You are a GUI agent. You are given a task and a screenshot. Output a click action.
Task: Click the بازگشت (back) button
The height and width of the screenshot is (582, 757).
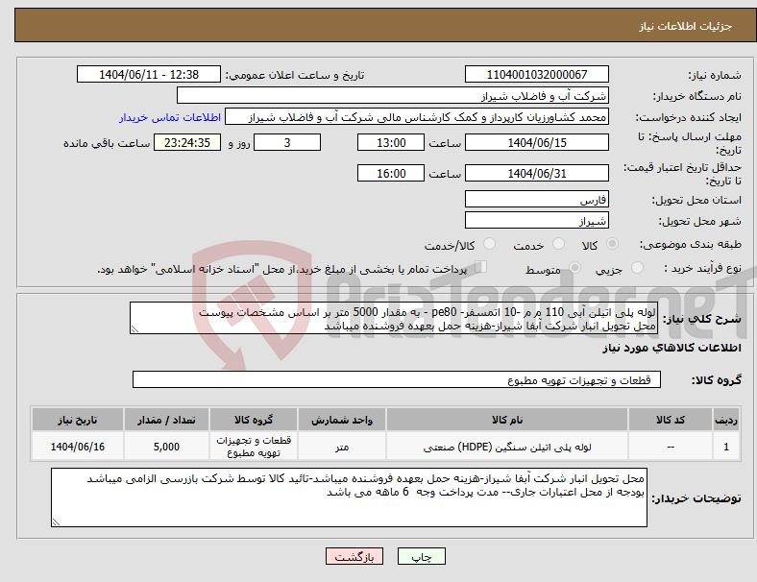354,556
